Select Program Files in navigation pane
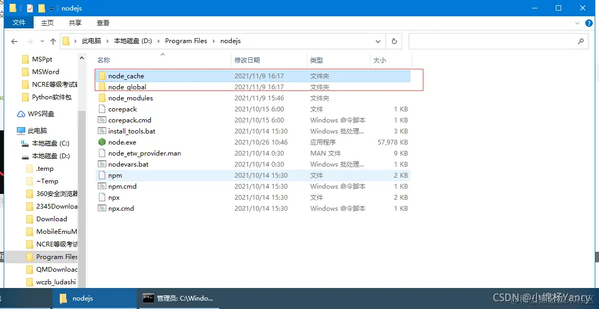Viewport: 599px width, 309px height. pos(41,256)
